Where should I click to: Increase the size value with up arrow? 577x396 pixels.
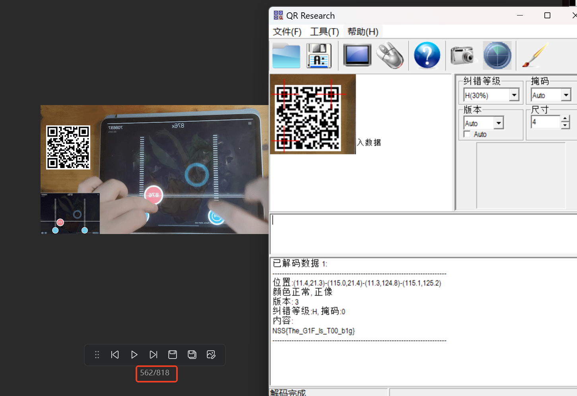pyautogui.click(x=565, y=119)
